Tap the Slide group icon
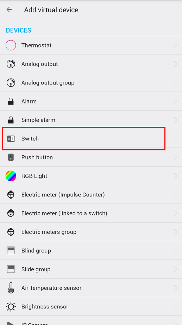 pyautogui.click(x=11, y=269)
